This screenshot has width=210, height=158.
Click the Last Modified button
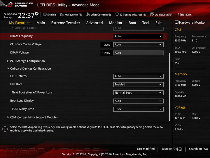tap(146, 149)
